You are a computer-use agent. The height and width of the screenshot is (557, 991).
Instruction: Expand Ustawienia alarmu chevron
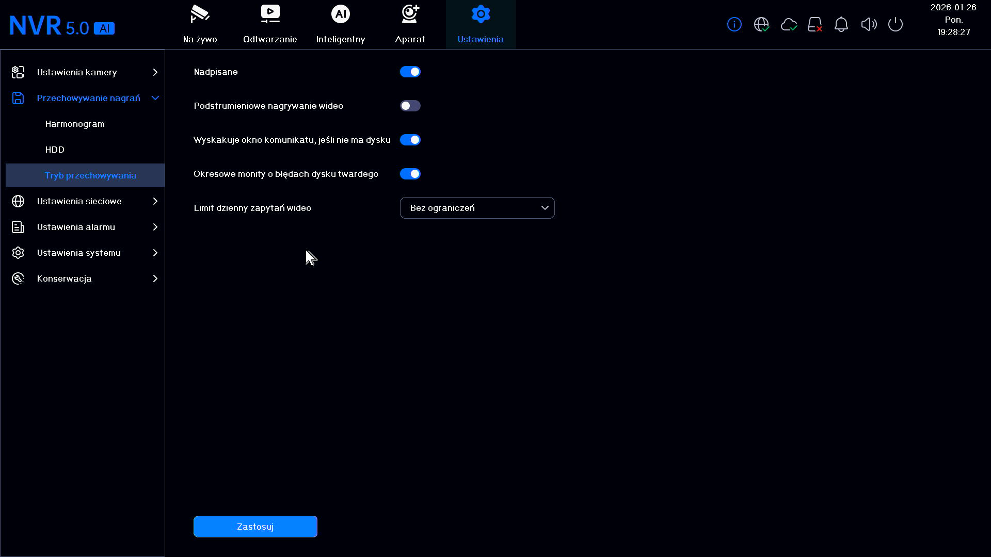click(155, 227)
